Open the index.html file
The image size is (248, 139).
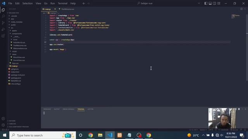point(15,72)
